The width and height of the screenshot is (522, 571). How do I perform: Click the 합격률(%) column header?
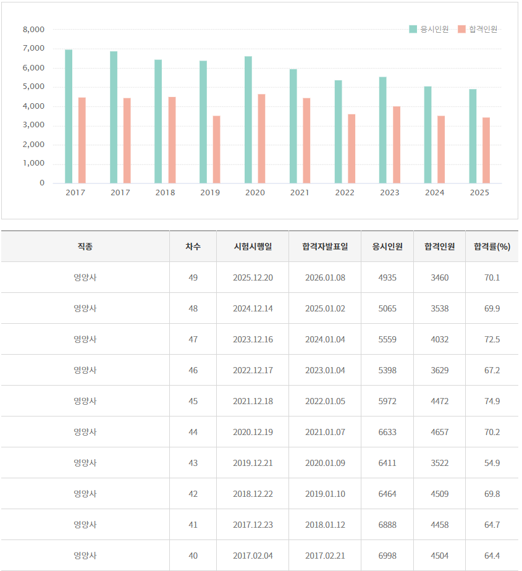492,247
